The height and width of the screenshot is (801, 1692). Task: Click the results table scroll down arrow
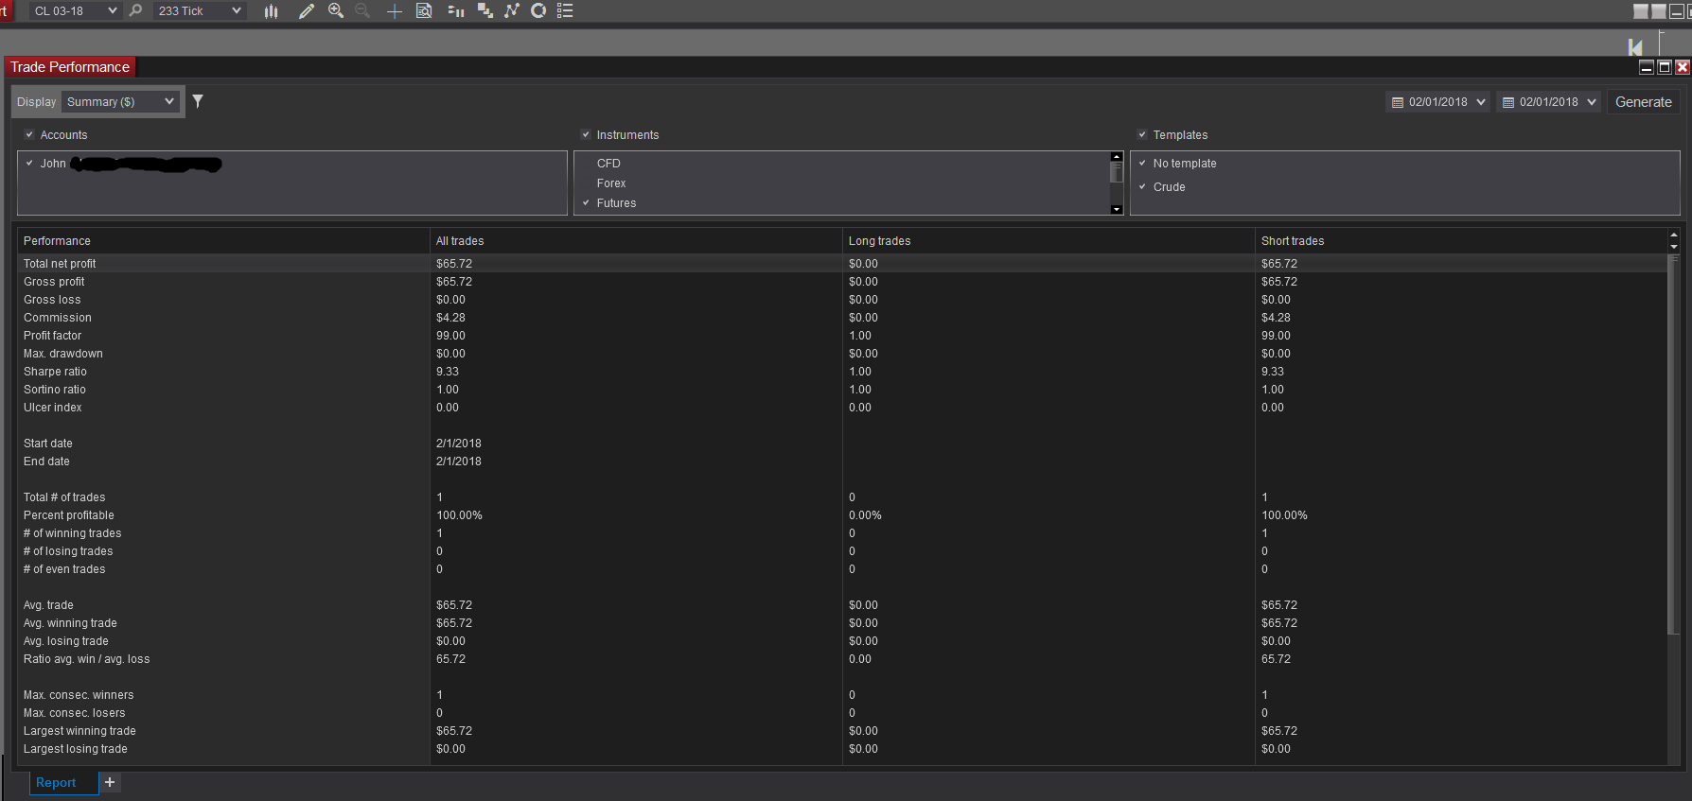pos(1673,247)
